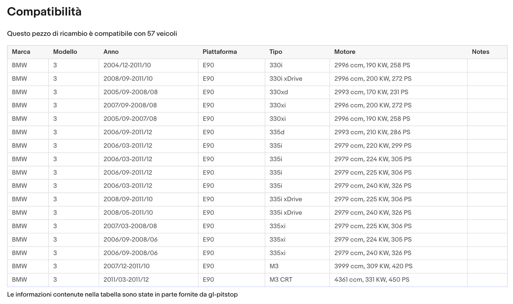Select the 2007/03-2008/08 year cell
The width and height of the screenshot is (513, 304).
pyautogui.click(x=130, y=226)
